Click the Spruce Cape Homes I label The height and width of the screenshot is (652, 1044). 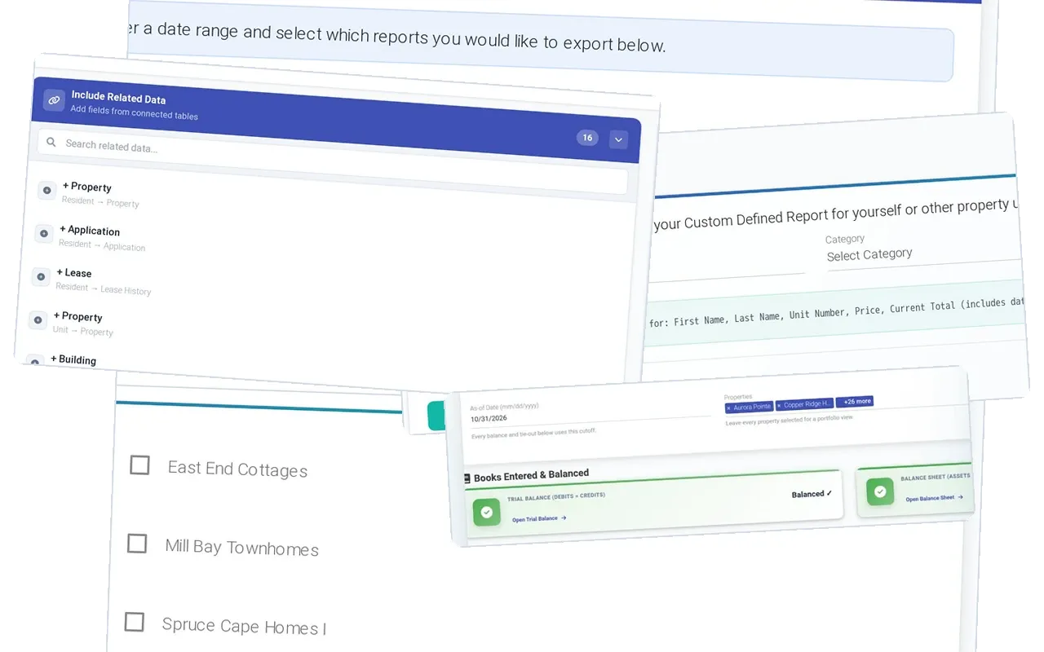point(244,626)
